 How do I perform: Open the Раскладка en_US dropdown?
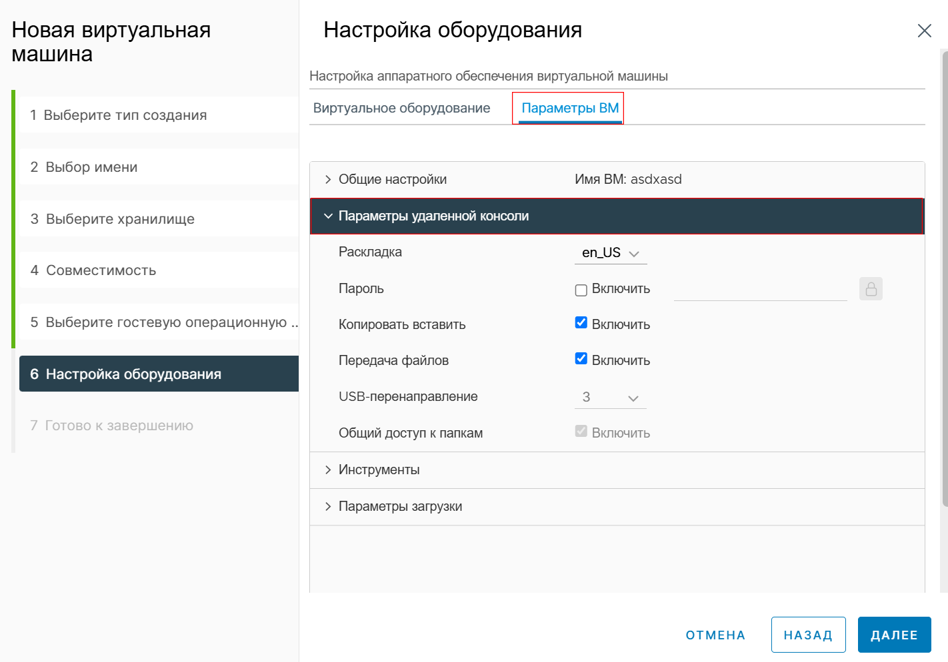[x=611, y=253]
